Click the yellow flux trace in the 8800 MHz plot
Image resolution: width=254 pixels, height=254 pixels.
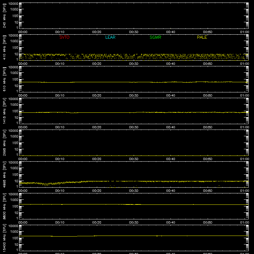(134, 204)
